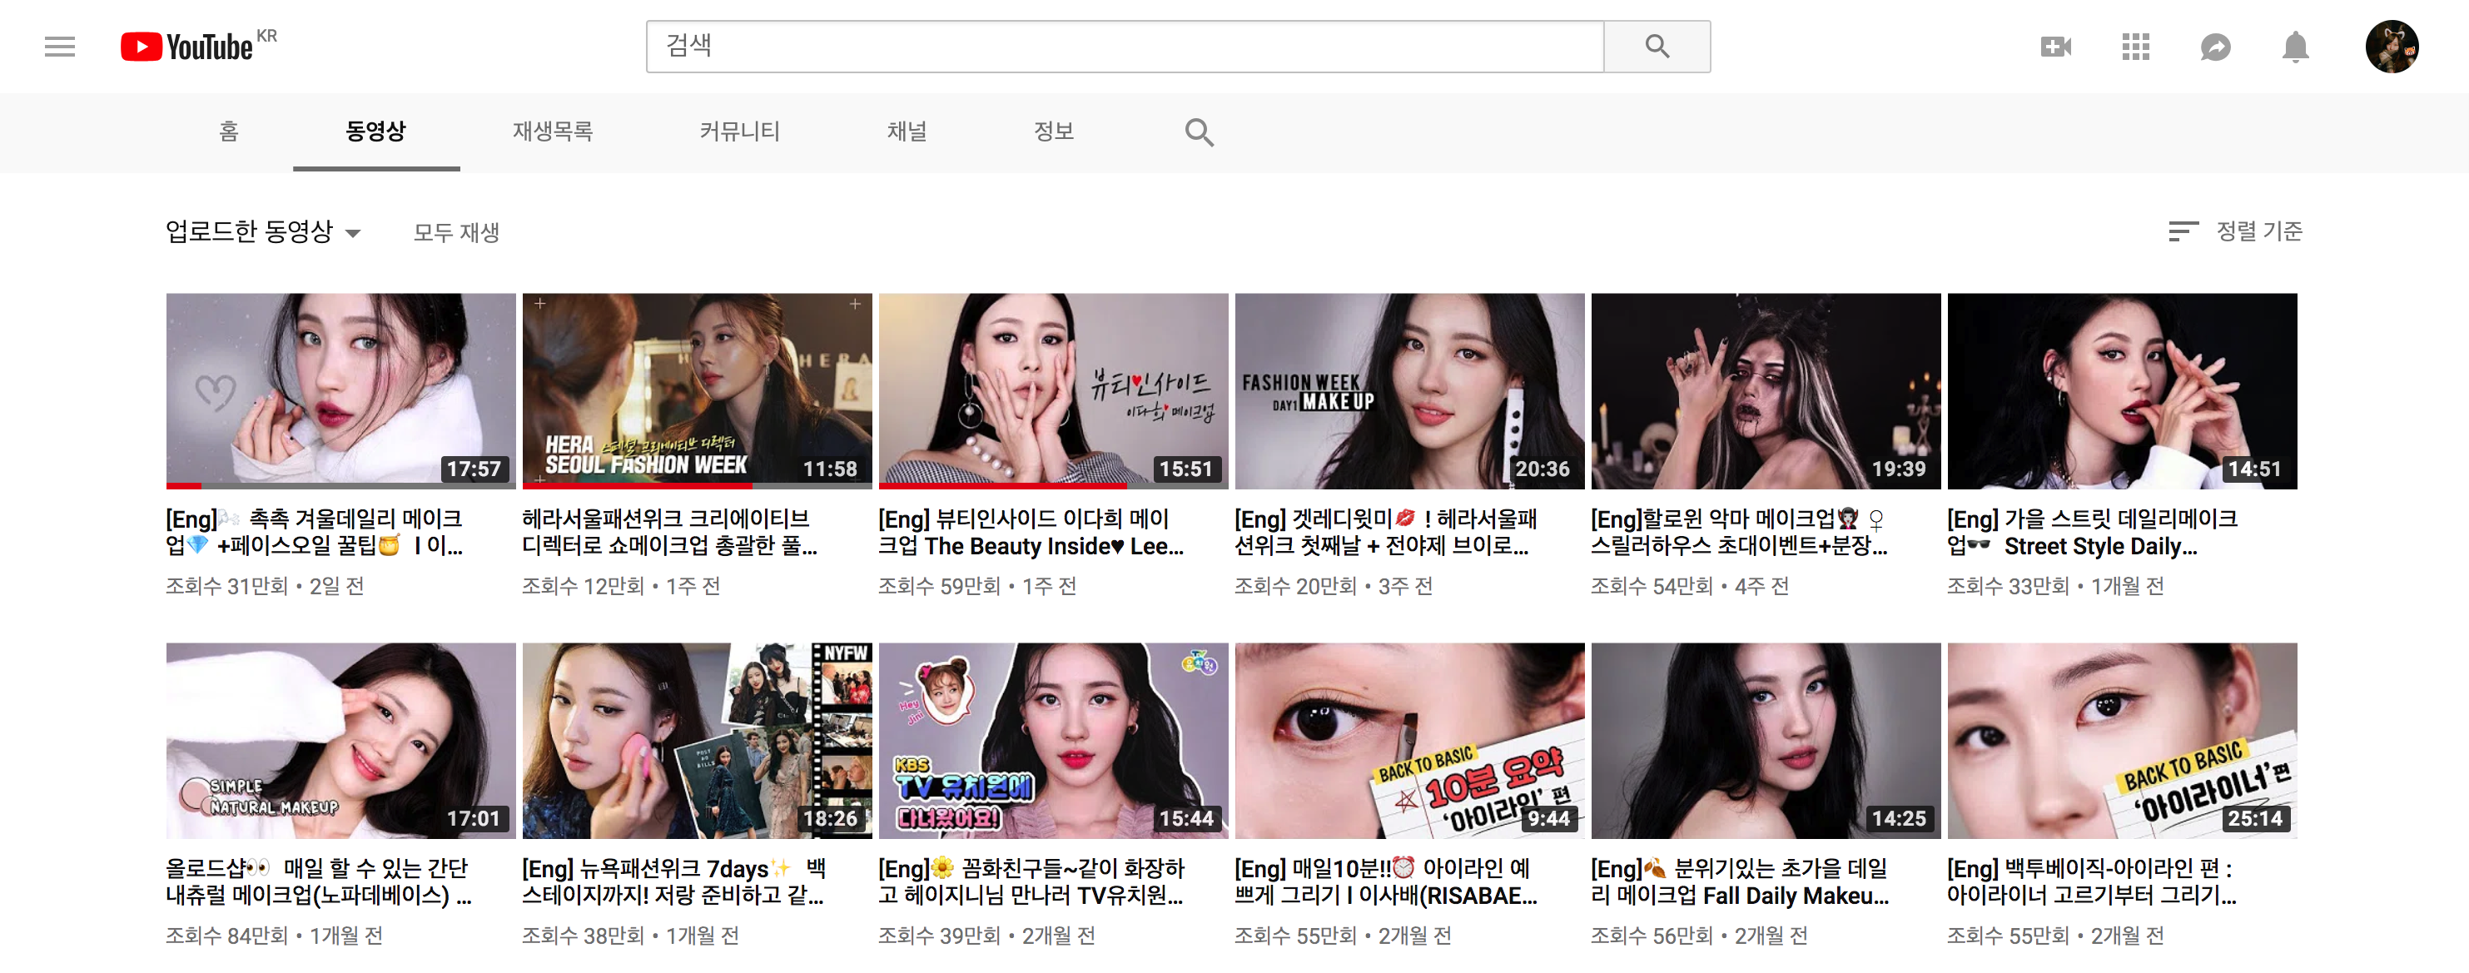
Task: Click the 모두 재생 button
Action: tap(456, 232)
